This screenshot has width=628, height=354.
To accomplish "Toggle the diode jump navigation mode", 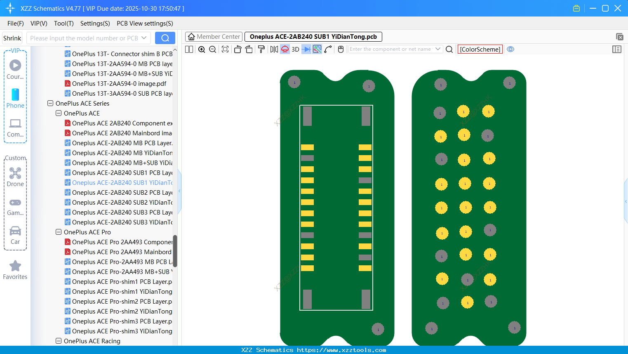I will [x=306, y=49].
